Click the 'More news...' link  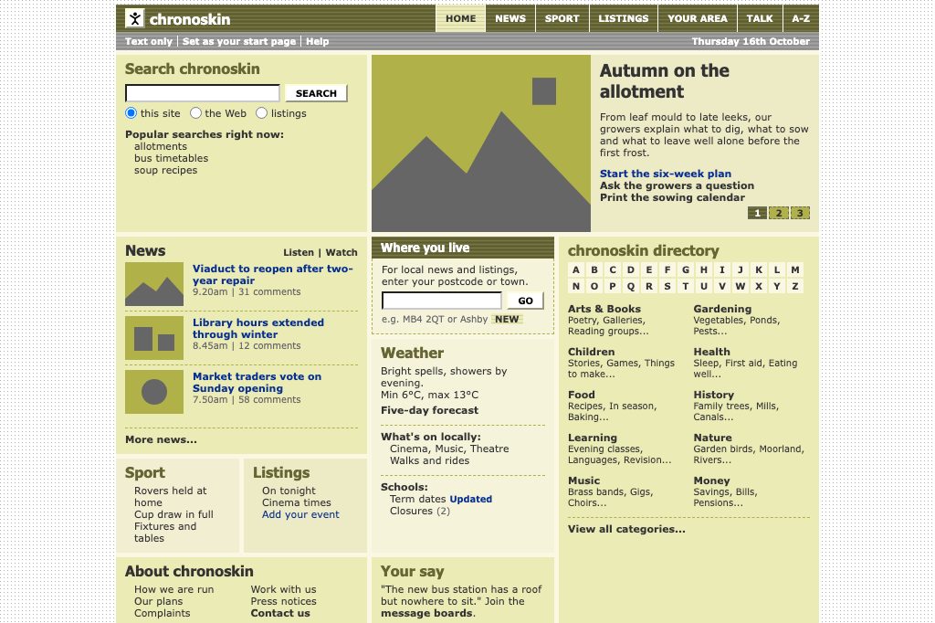coord(161,439)
